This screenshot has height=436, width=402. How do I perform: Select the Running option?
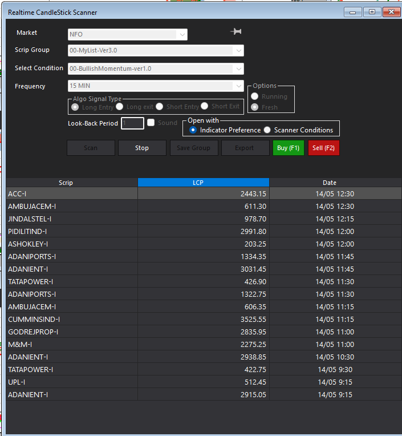[x=254, y=96]
